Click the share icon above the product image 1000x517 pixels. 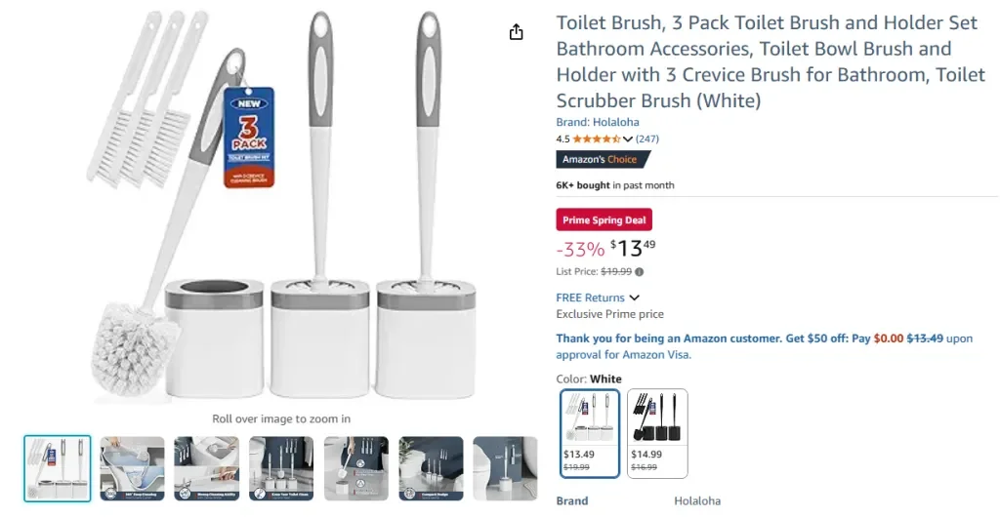[516, 32]
